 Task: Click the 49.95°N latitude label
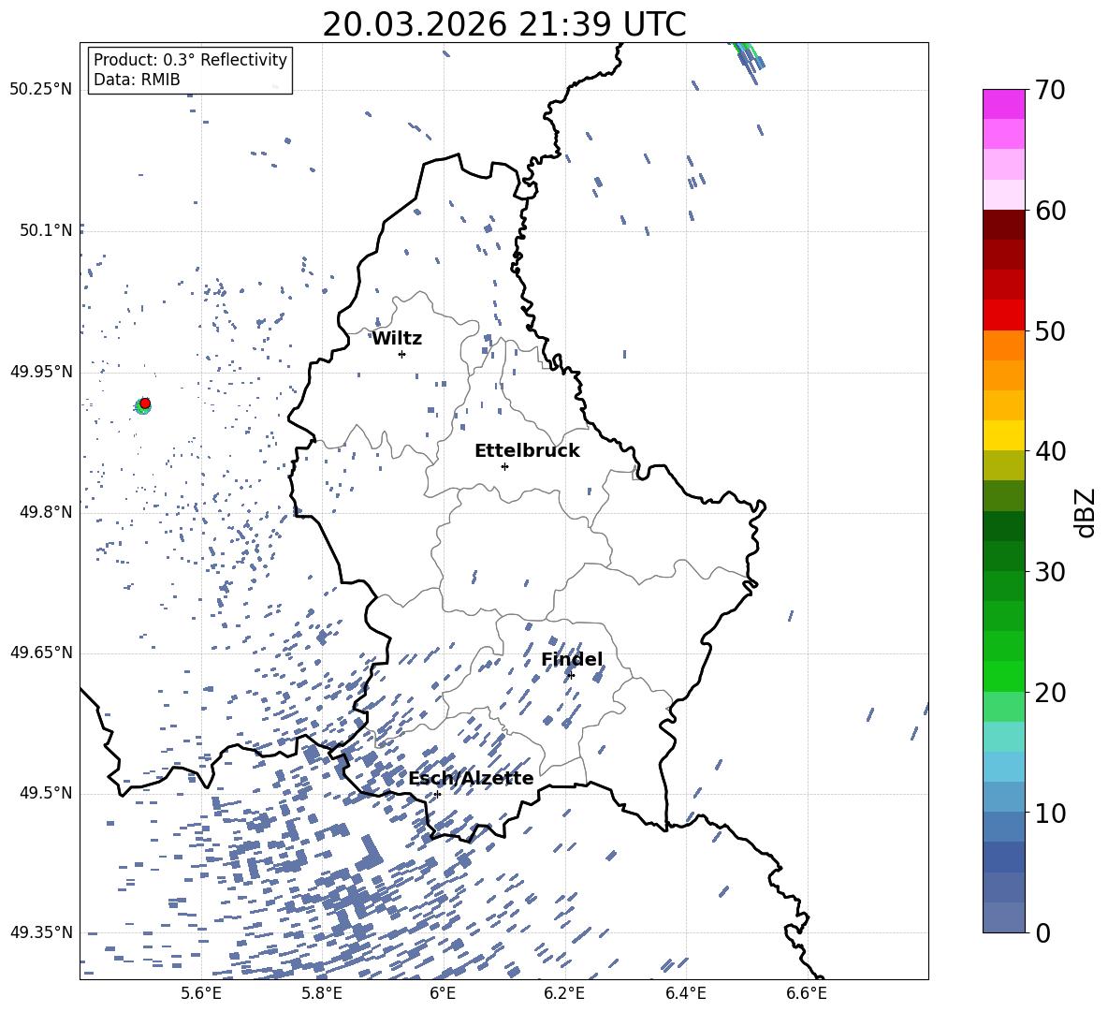pyautogui.click(x=40, y=371)
